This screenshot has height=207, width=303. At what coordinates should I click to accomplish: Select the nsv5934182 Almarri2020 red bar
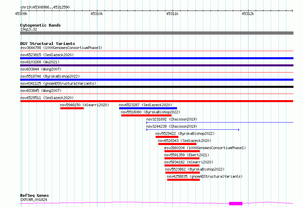tap(182, 165)
